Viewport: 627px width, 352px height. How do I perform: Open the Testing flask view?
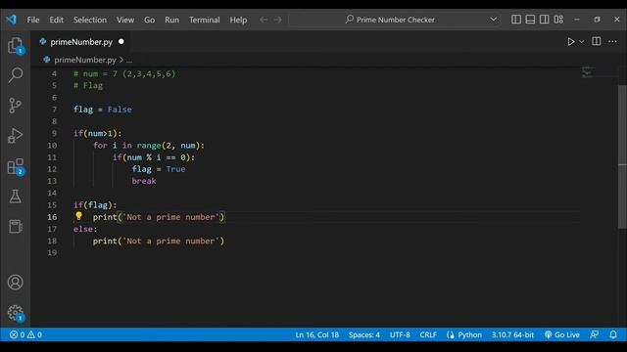(x=16, y=196)
